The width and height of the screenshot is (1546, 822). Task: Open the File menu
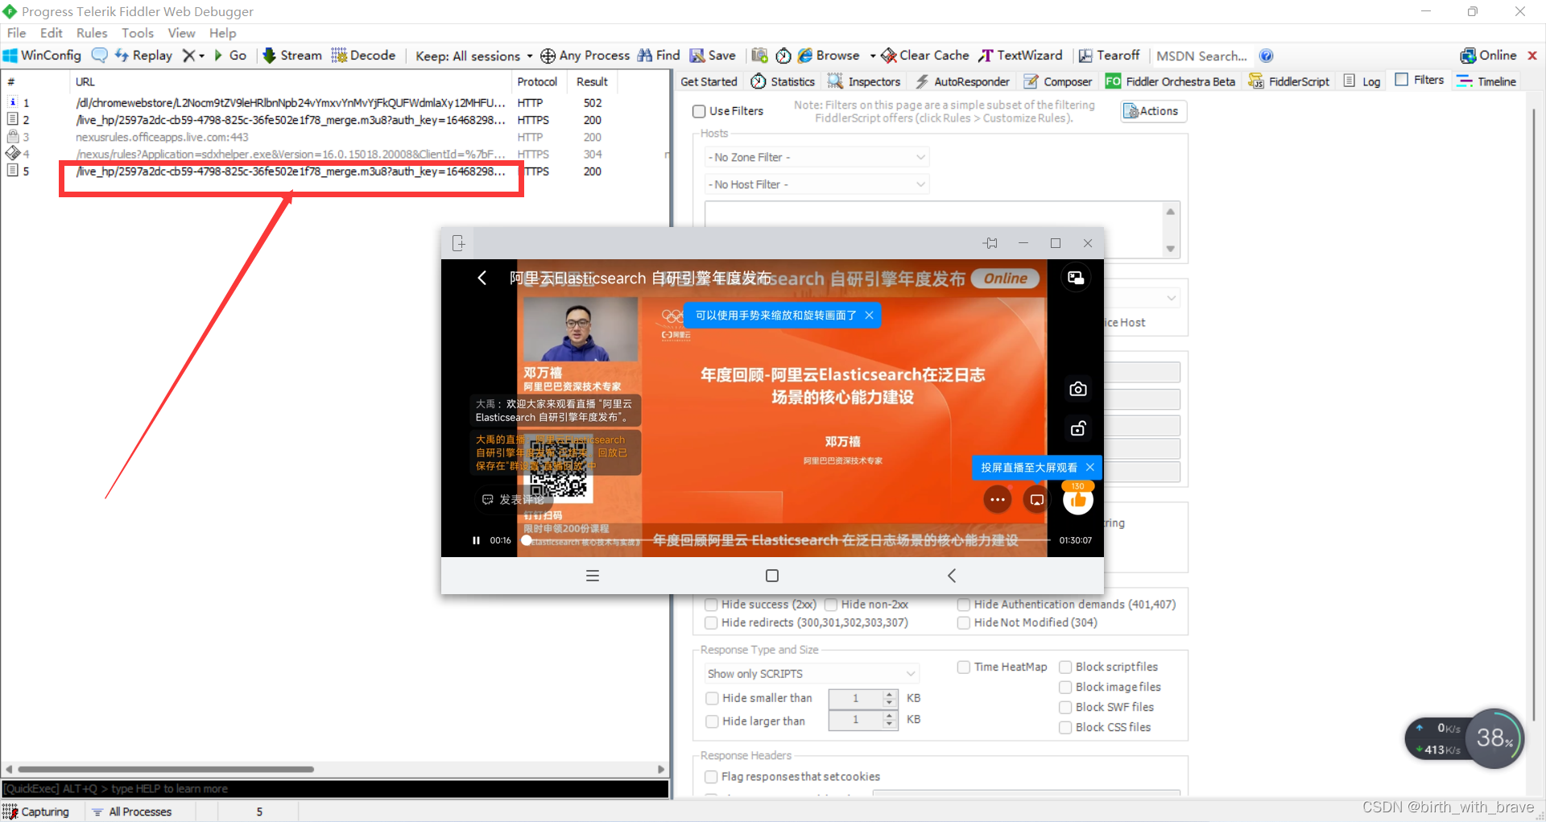pyautogui.click(x=16, y=33)
